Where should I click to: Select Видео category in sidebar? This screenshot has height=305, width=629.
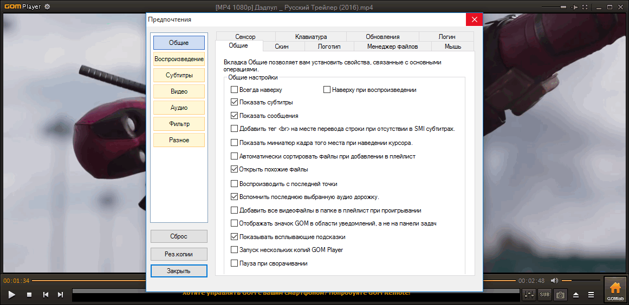pos(179,91)
